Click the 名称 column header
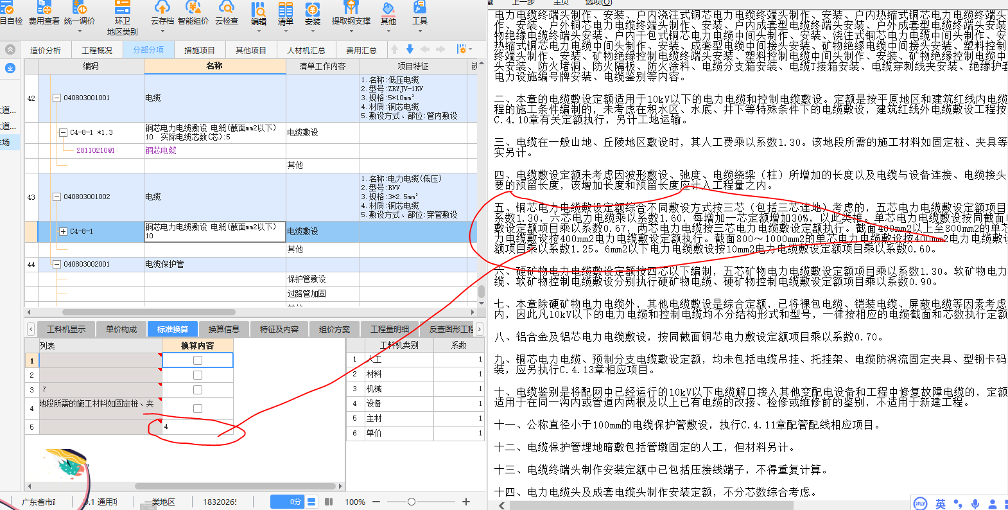Viewport: 1008px width, 510px height. point(214,66)
